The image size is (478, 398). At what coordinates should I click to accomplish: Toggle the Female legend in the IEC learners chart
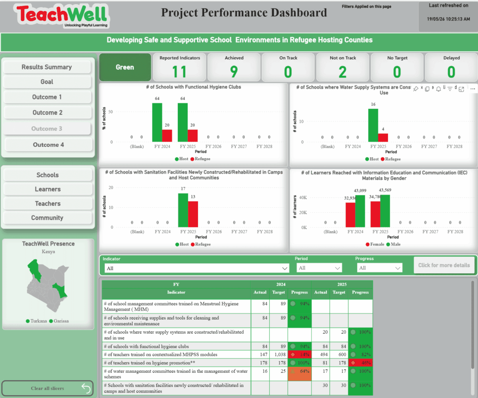click(375, 244)
